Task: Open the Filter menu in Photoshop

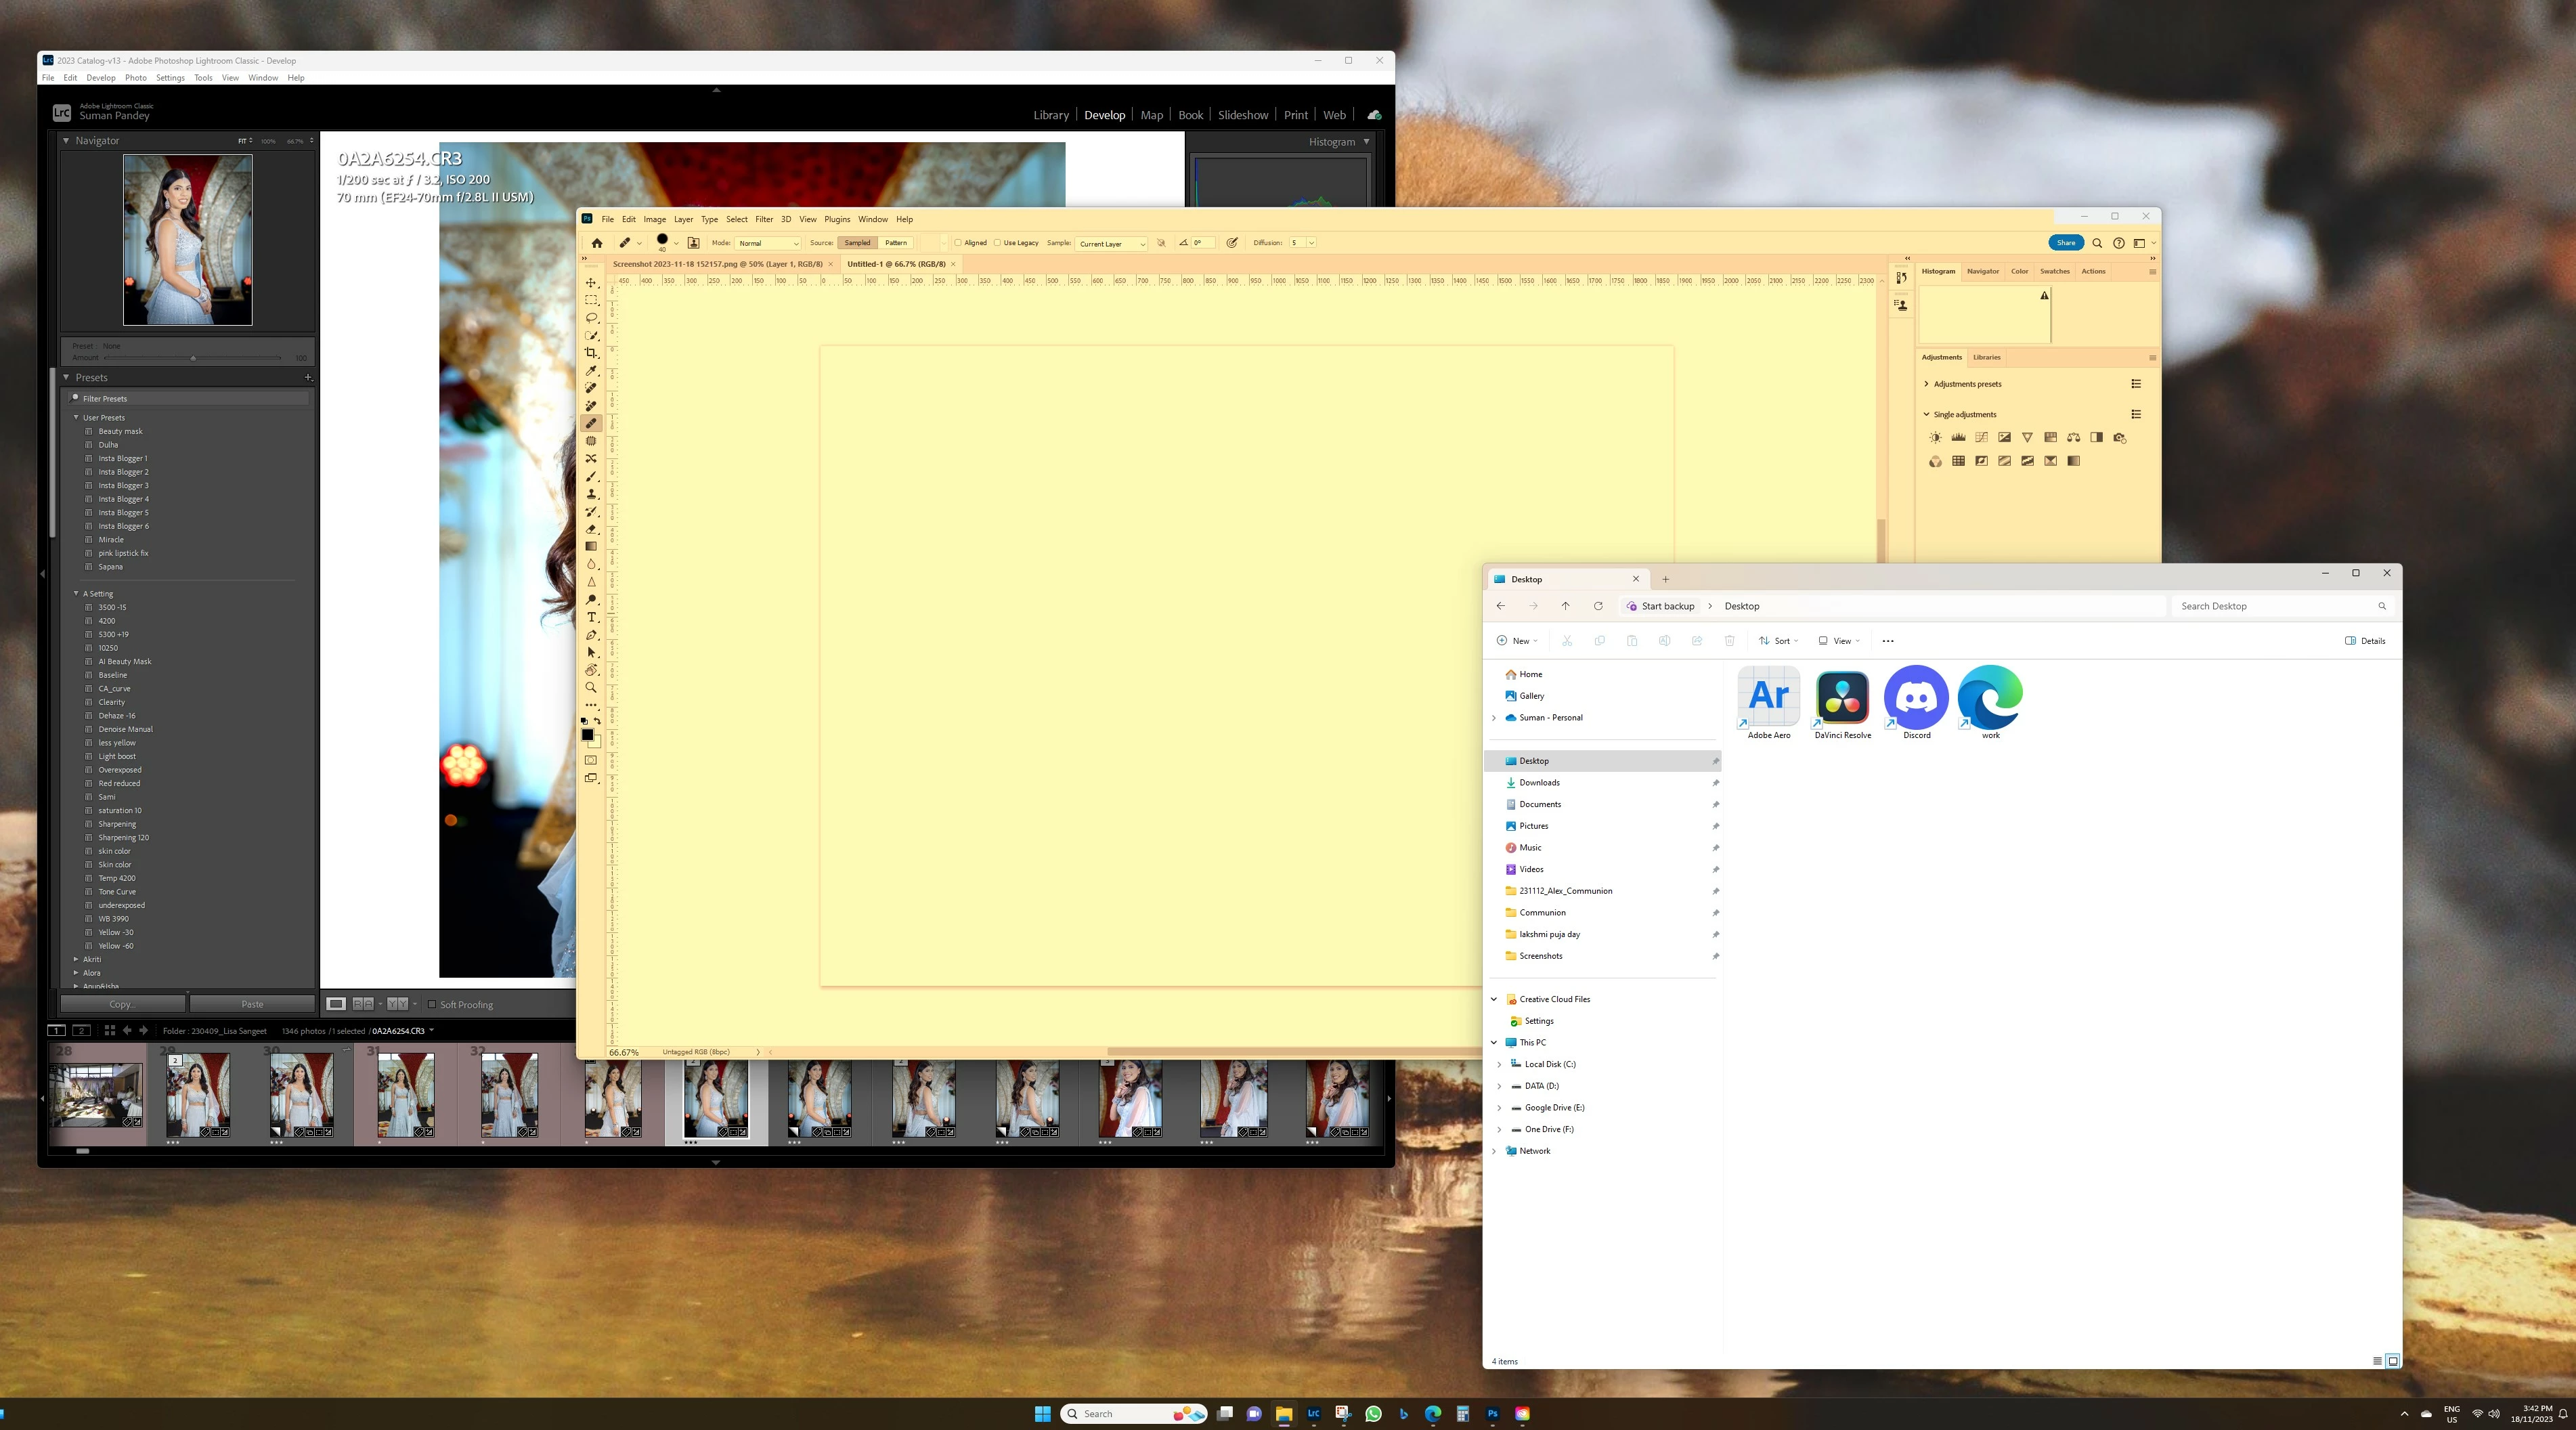Action: point(763,219)
